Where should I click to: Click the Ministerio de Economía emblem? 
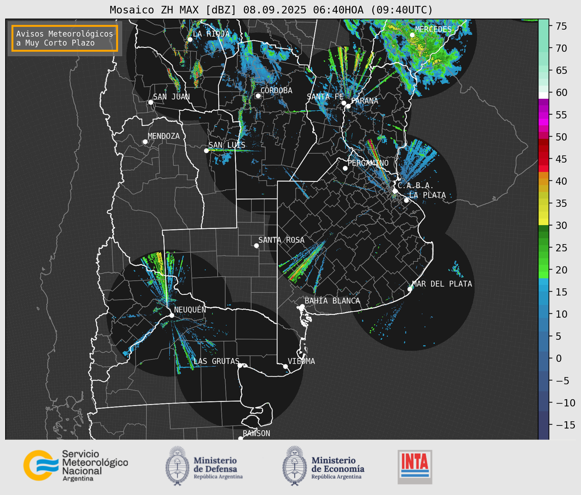(x=295, y=466)
